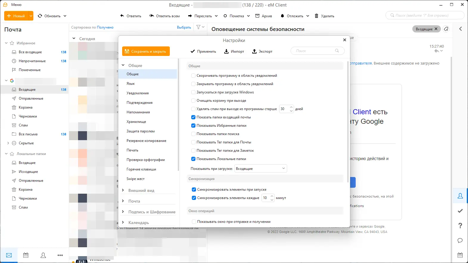
Task: Remove the Входящие tag with X
Action: 436,29
